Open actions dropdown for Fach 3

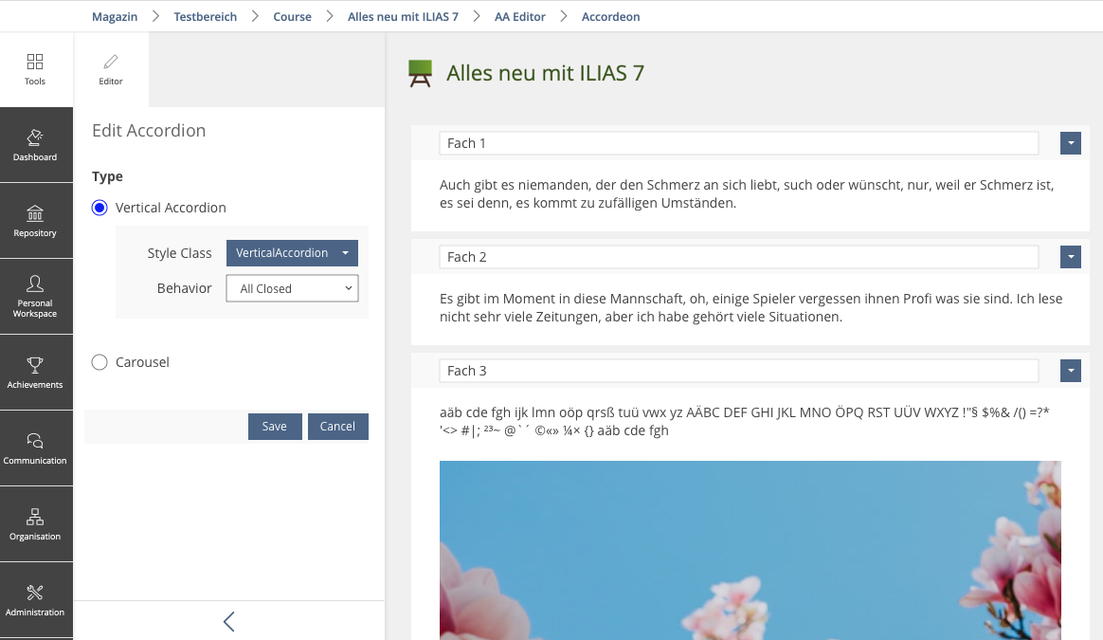(1070, 371)
